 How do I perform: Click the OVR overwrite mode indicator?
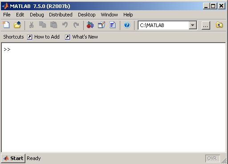(212, 159)
